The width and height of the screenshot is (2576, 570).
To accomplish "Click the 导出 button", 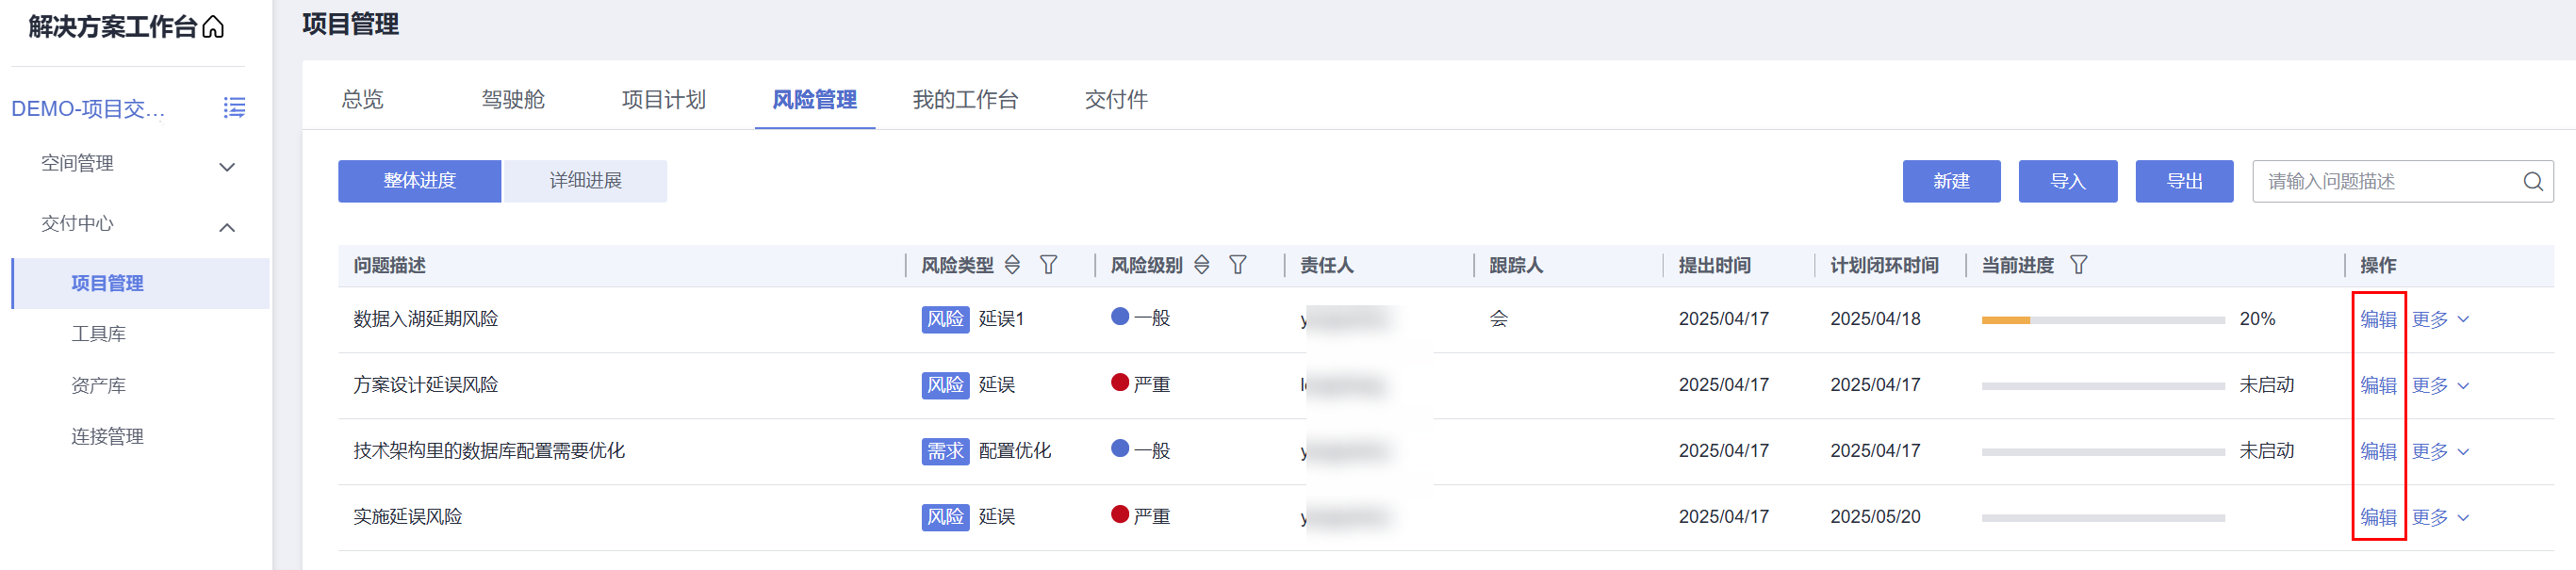I will [x=2184, y=181].
